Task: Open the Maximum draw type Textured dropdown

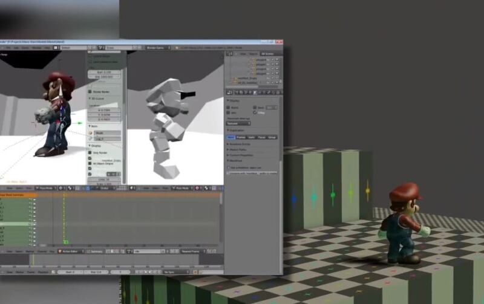Action: click(238, 123)
